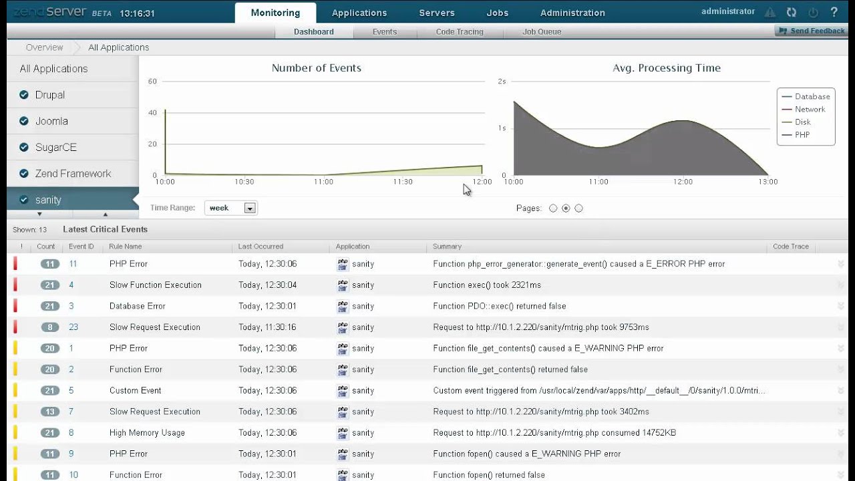Select the Code Tracing sub-tab
The image size is (855, 481).
pos(460,31)
